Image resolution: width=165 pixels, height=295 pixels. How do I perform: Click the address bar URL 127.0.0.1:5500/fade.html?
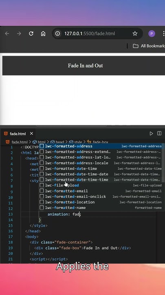(90, 34)
